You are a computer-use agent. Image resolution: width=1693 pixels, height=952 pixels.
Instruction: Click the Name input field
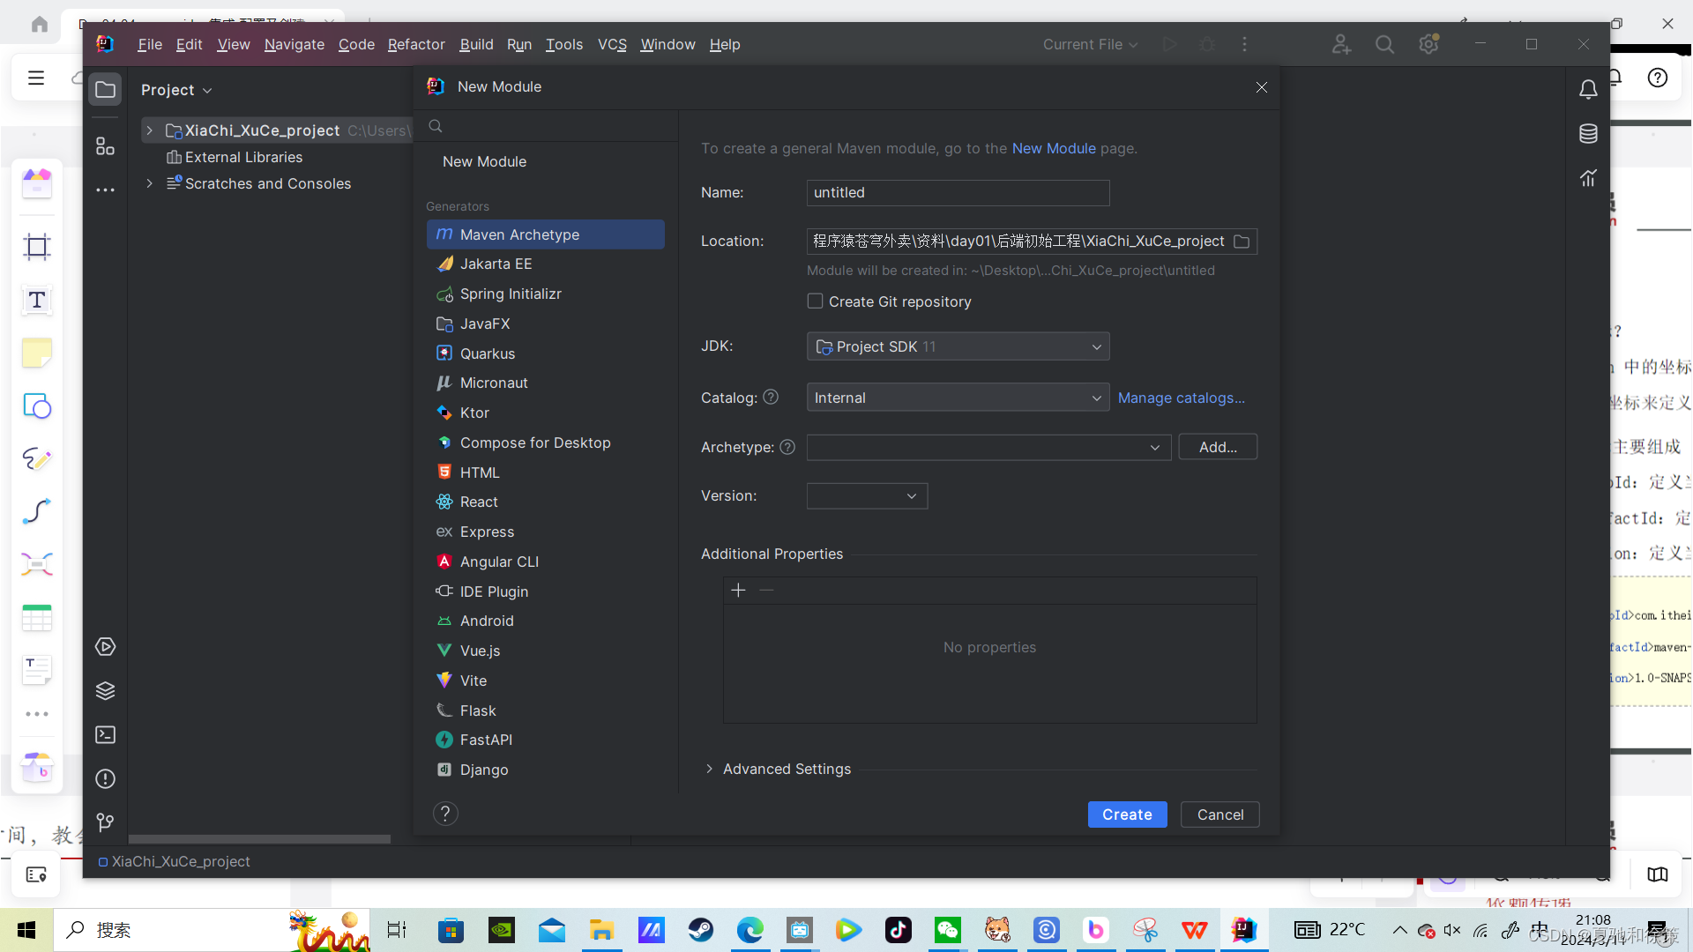click(958, 192)
